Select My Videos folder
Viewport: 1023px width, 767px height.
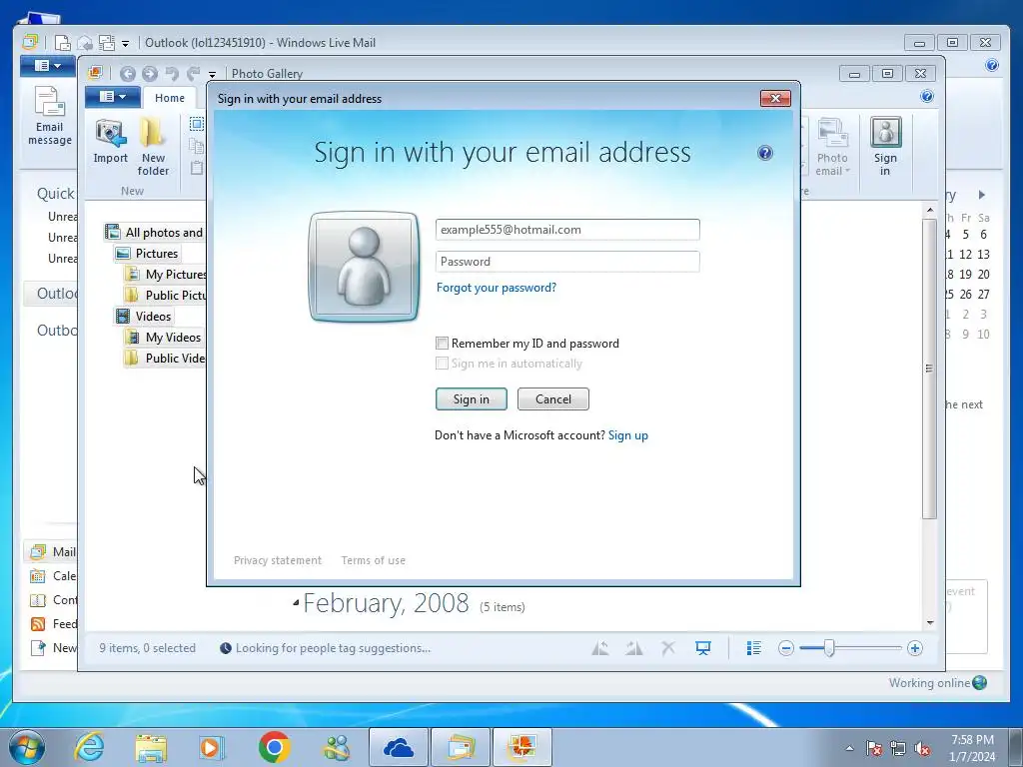[164, 338]
